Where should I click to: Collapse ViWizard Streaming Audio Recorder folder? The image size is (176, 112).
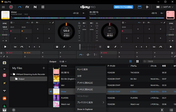[11, 74]
